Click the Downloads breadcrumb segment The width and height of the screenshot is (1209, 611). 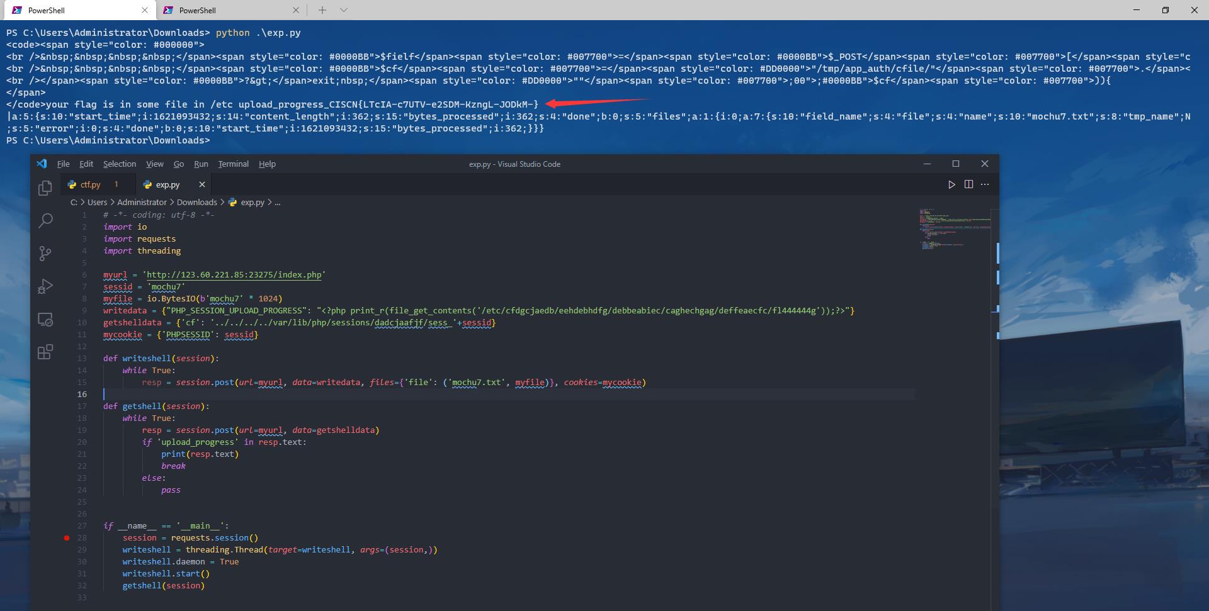coord(196,202)
